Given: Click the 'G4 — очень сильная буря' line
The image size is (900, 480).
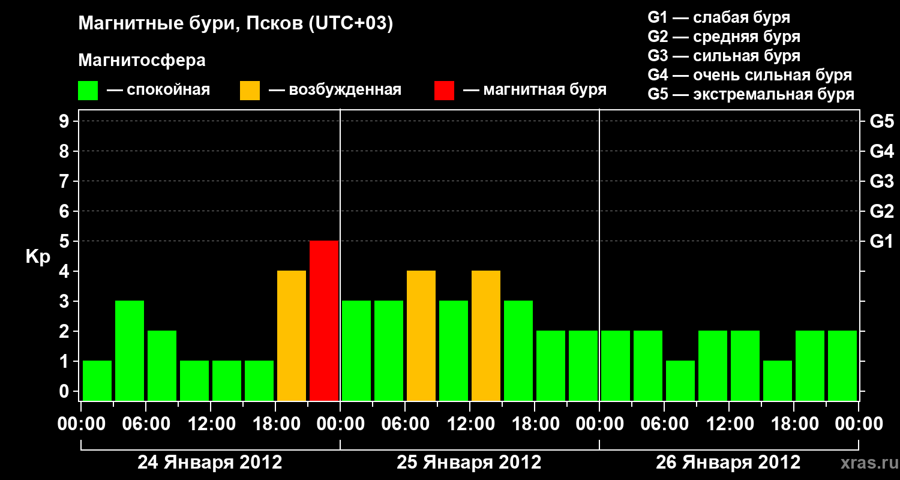Looking at the screenshot, I should [x=750, y=75].
